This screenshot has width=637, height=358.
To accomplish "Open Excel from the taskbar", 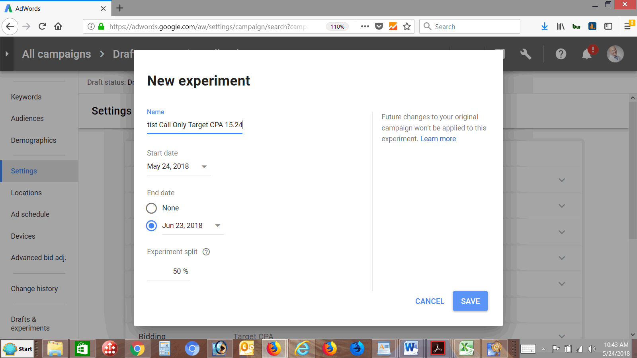I will 466,349.
